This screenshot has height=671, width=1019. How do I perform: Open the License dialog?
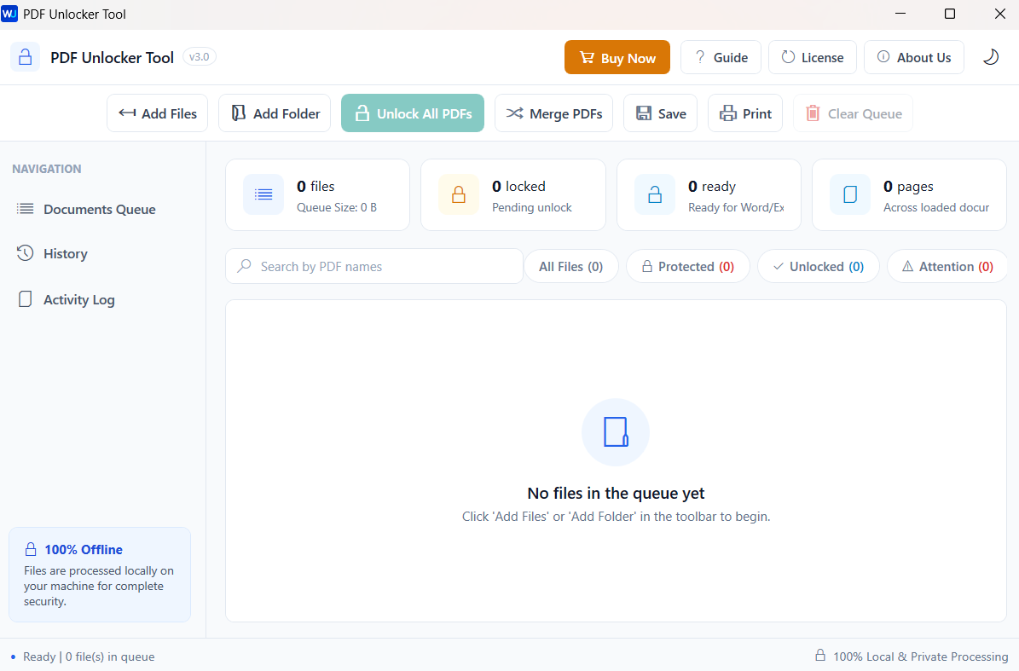pos(813,57)
